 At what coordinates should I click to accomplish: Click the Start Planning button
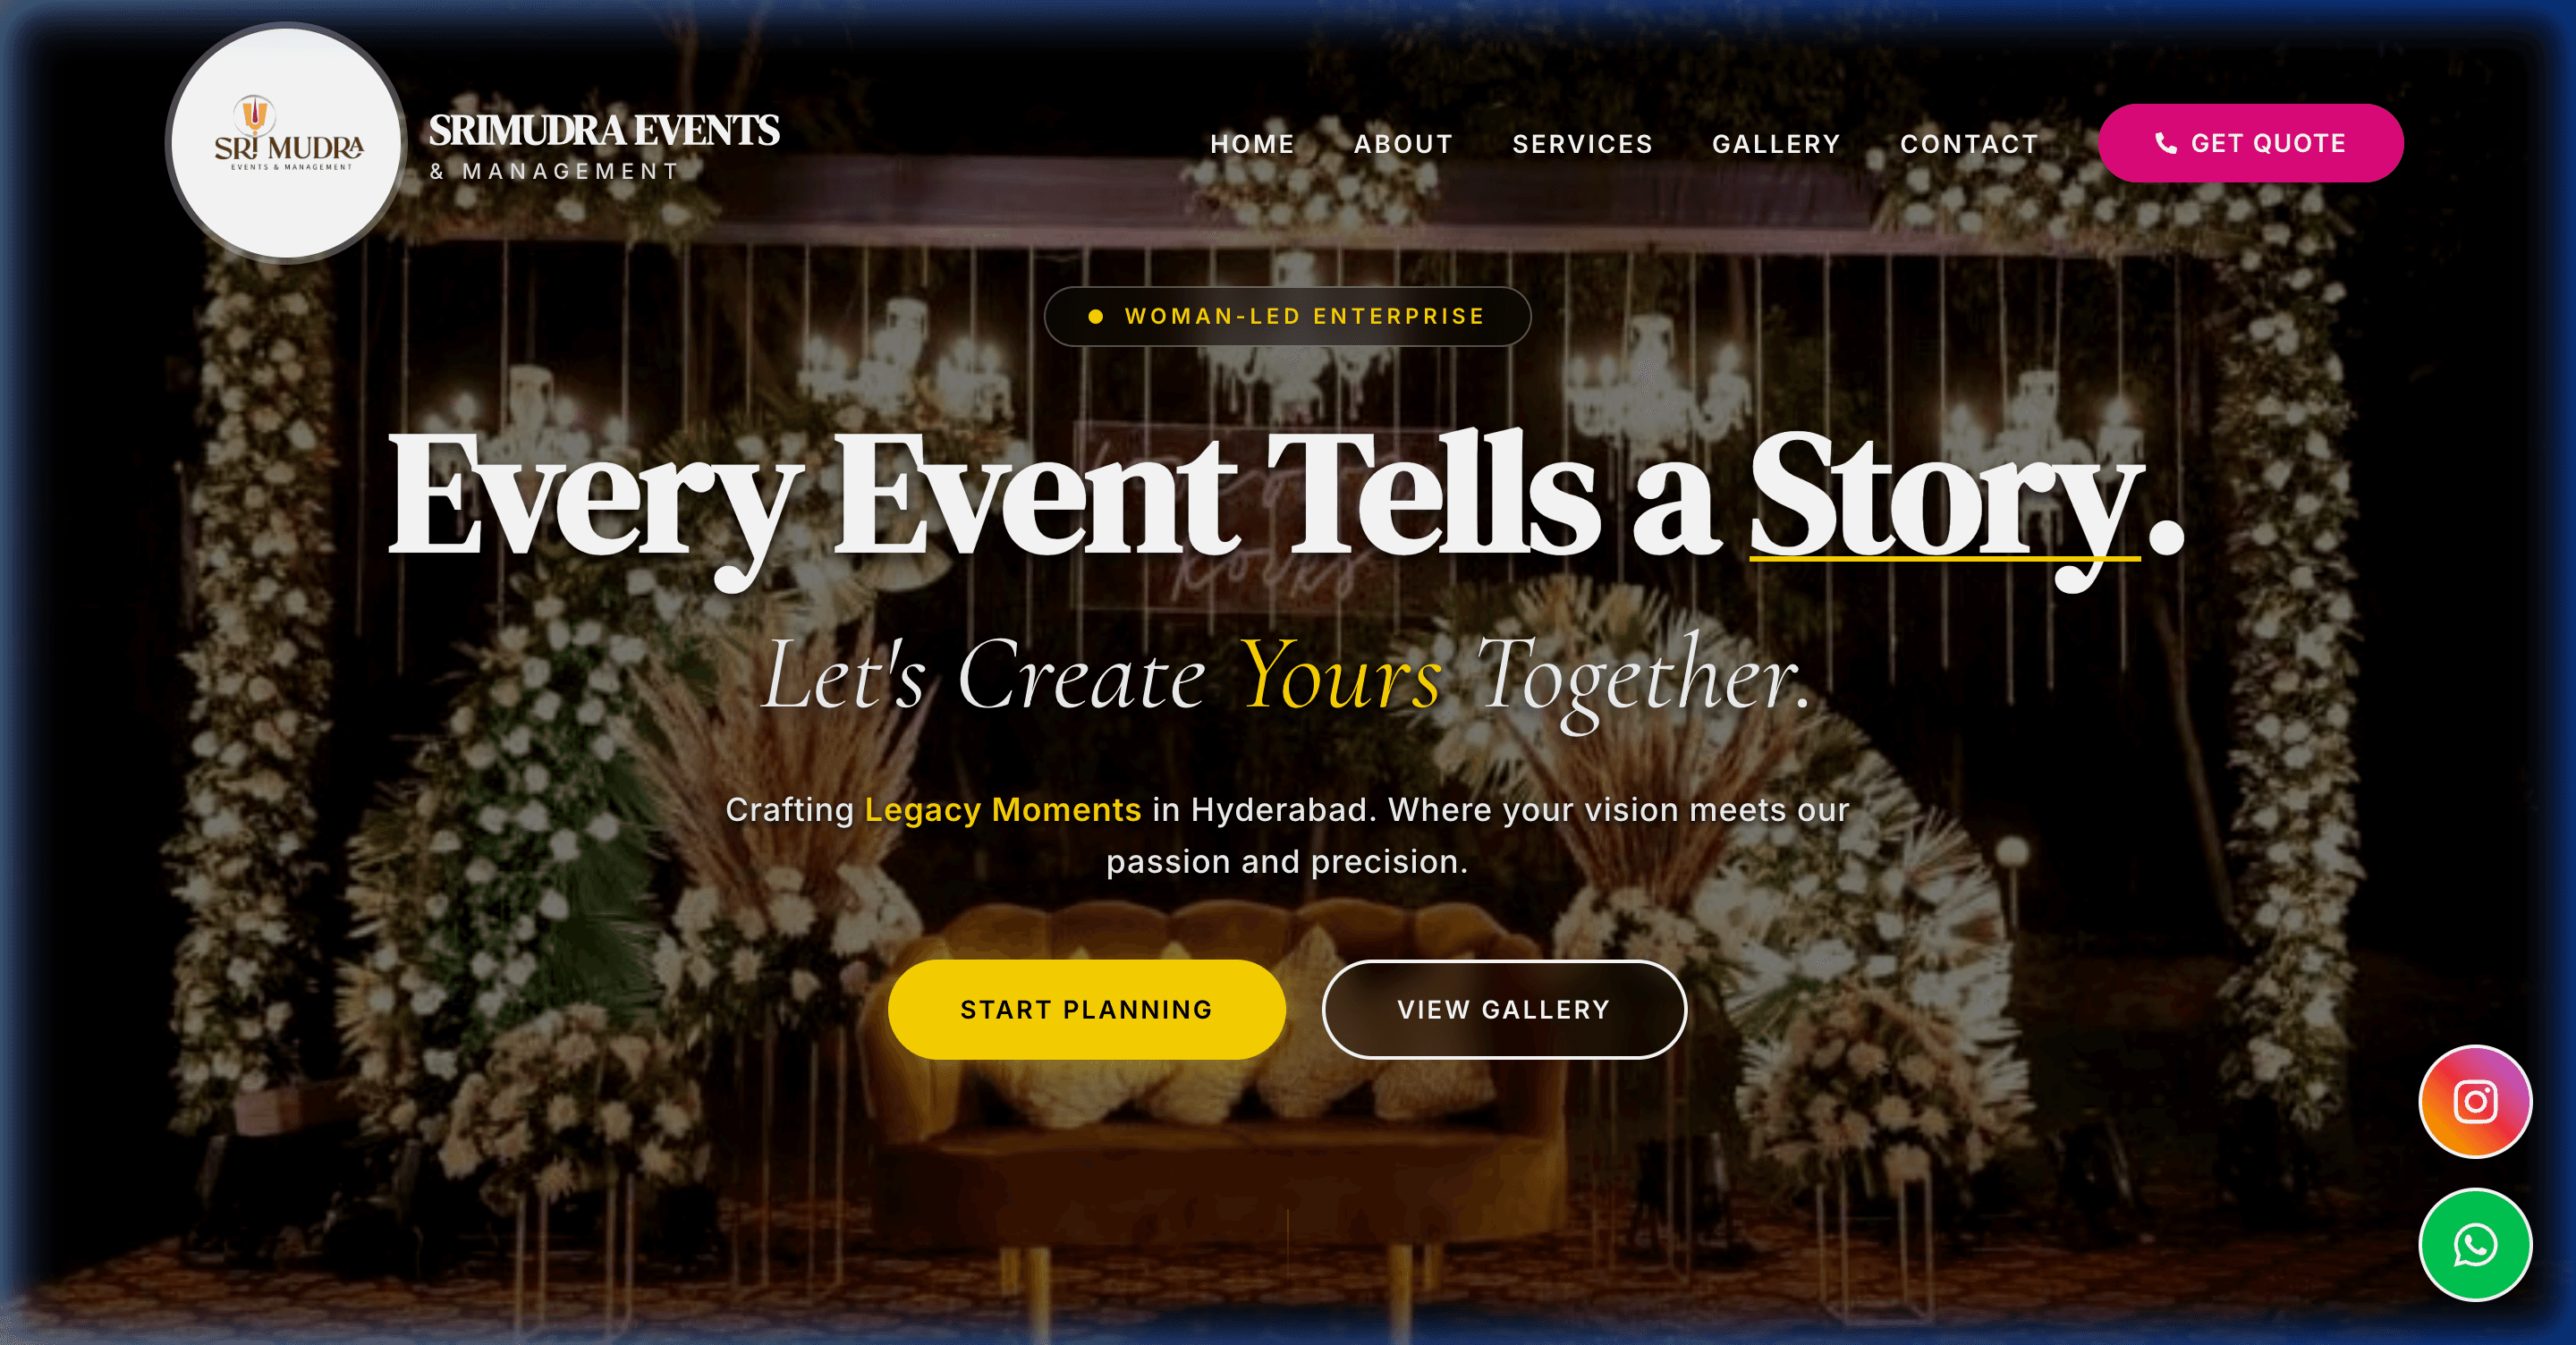pos(1086,1009)
